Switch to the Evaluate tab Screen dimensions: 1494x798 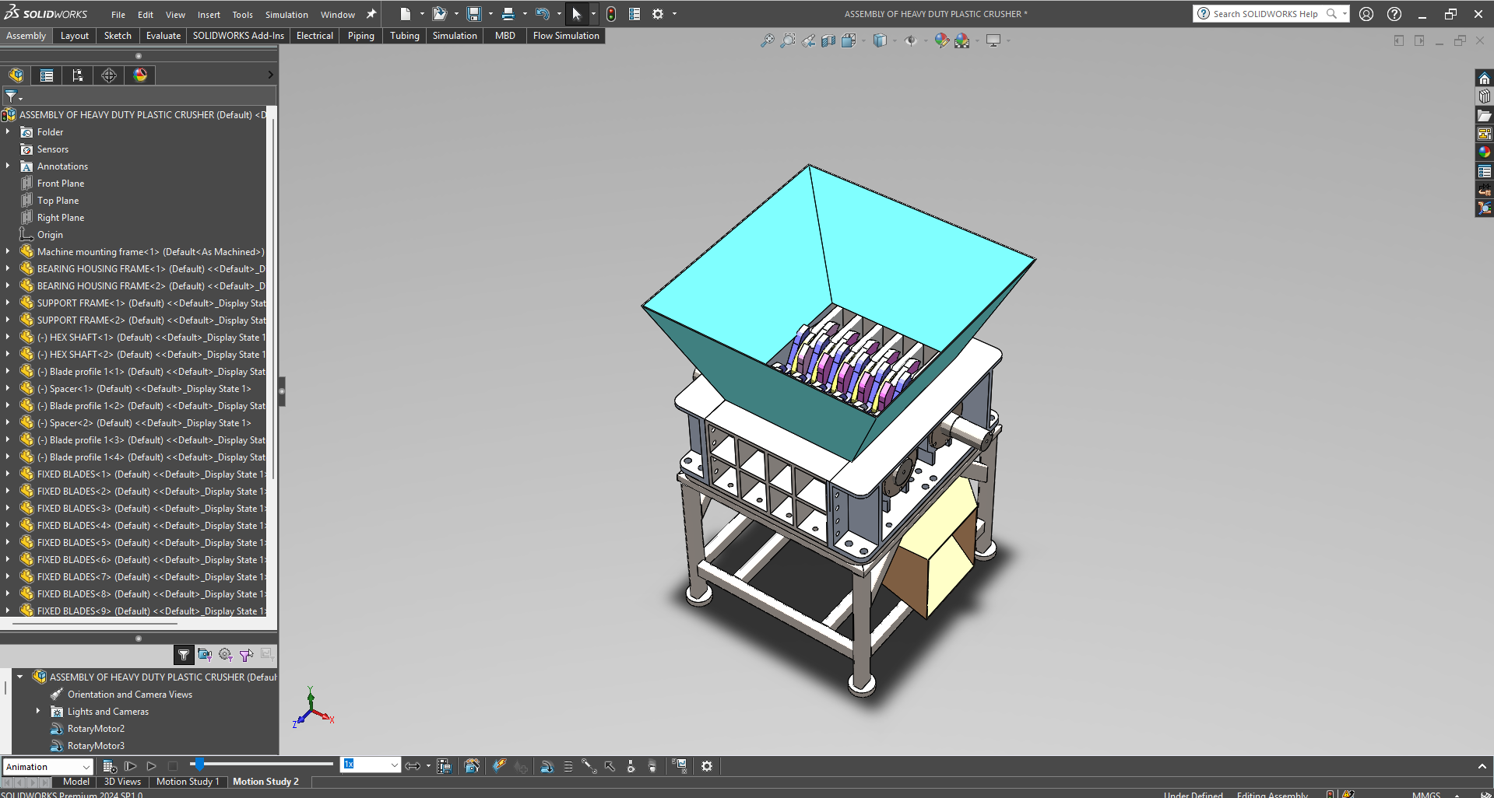[163, 36]
